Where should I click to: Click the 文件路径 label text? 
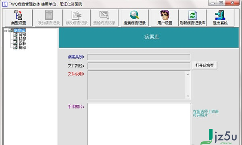click(x=76, y=65)
